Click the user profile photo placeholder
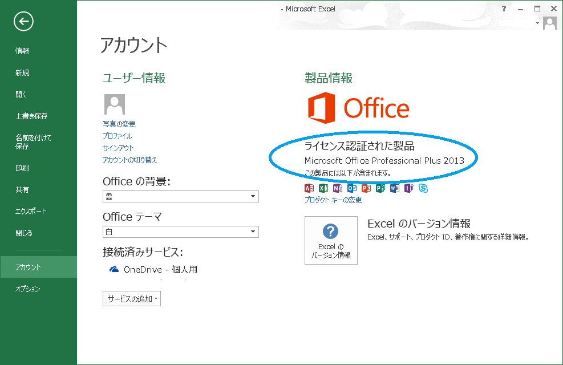The width and height of the screenshot is (563, 365). (x=115, y=104)
